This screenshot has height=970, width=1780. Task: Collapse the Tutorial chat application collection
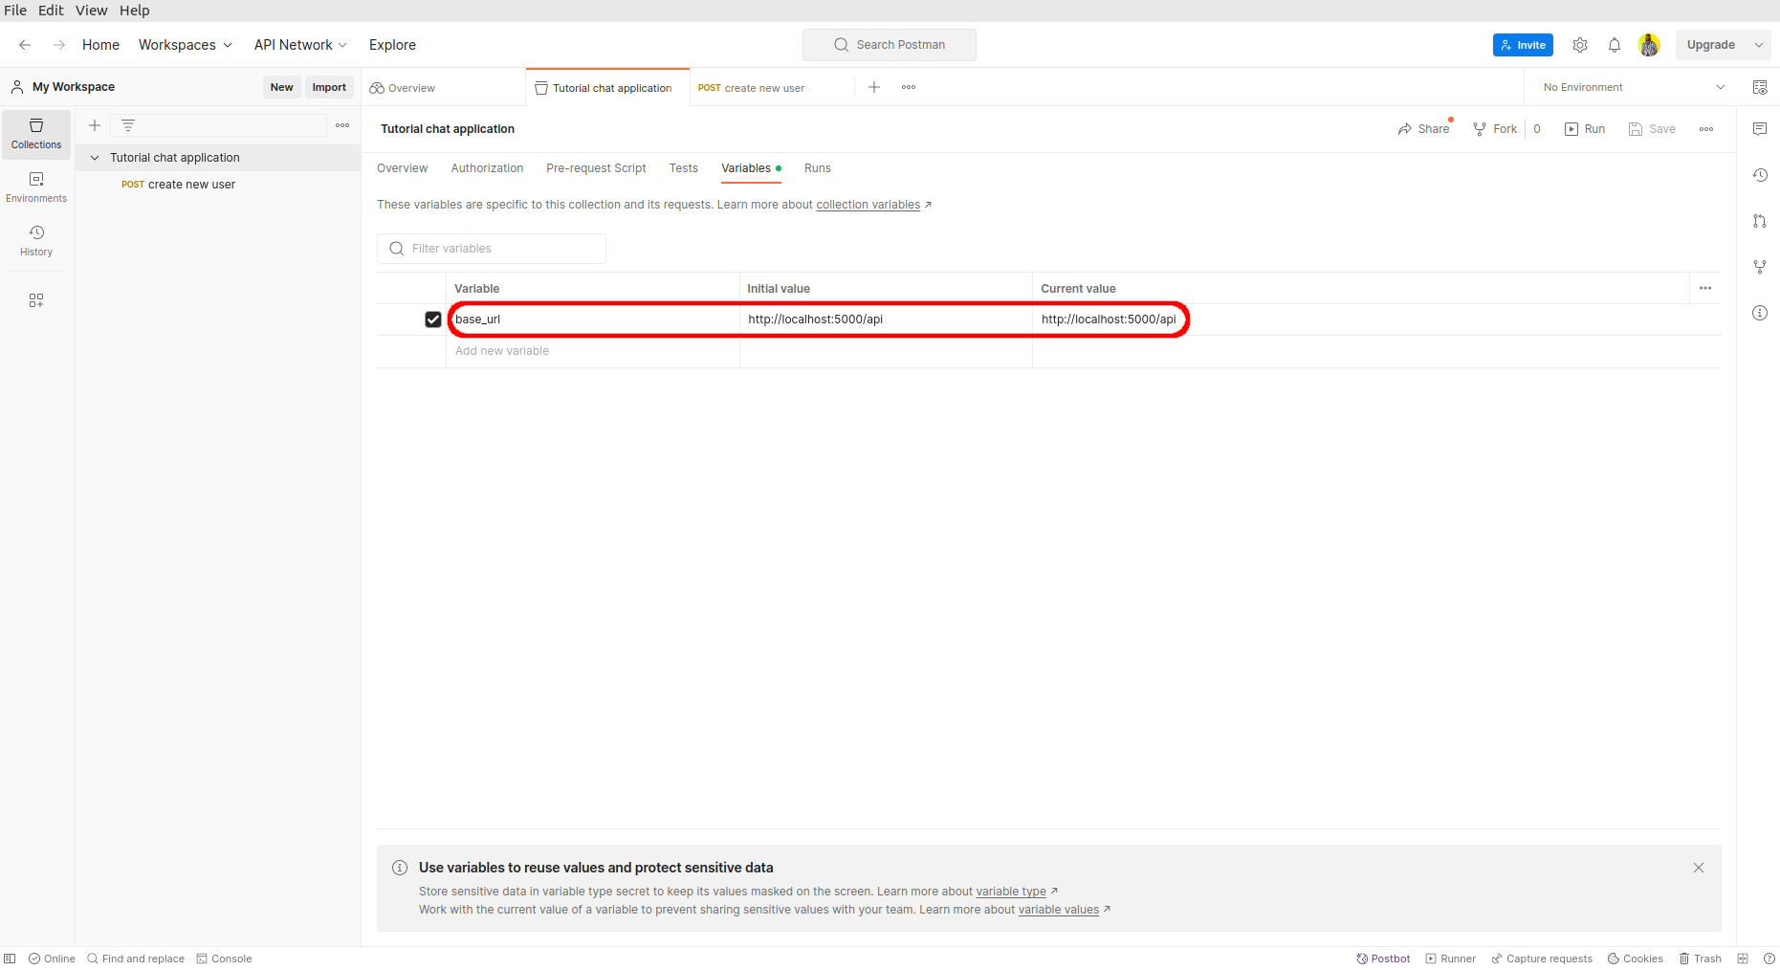coord(95,158)
